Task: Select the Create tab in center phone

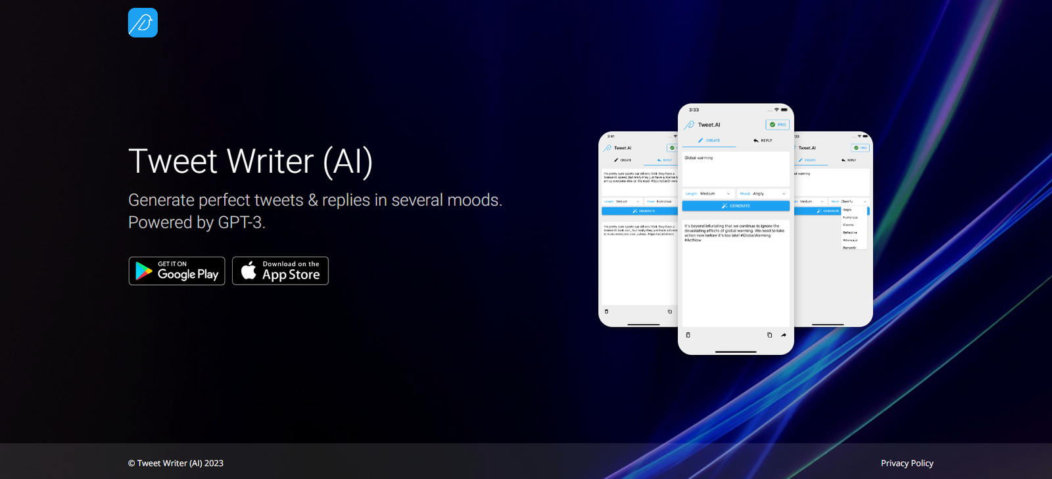Action: [709, 141]
